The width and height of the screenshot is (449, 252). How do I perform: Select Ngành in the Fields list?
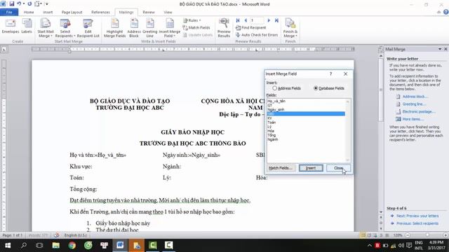tap(306, 140)
